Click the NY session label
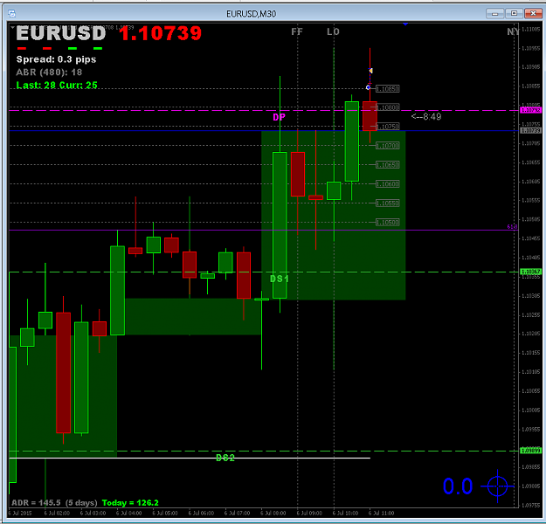 point(513,31)
